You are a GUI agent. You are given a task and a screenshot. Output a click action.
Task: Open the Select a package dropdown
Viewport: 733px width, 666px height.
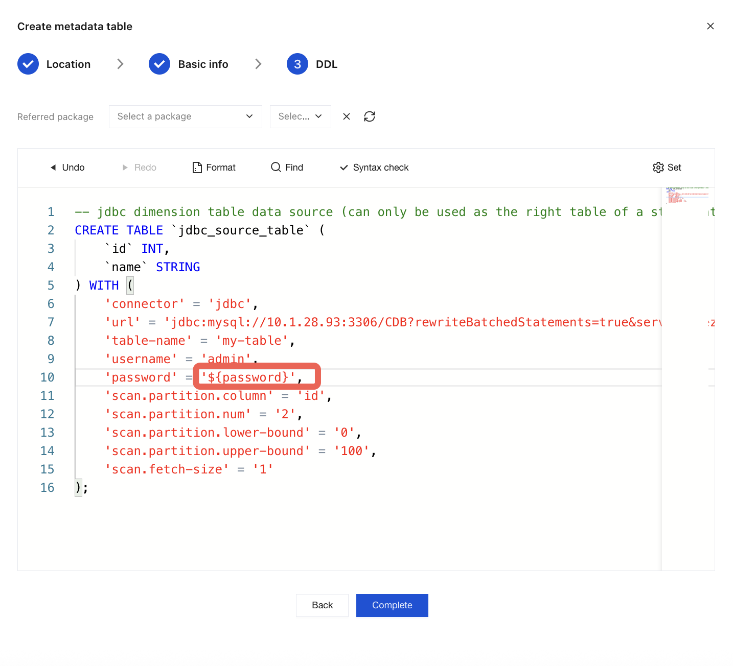coord(186,116)
